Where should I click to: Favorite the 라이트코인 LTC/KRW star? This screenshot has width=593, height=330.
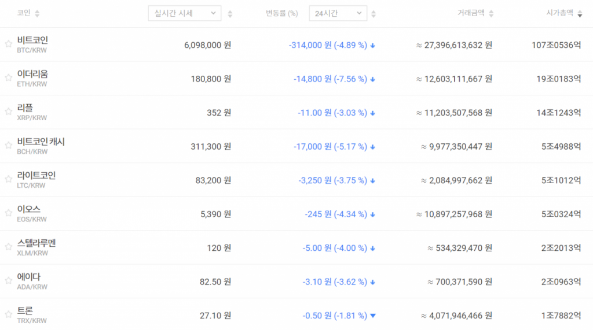click(x=8, y=179)
